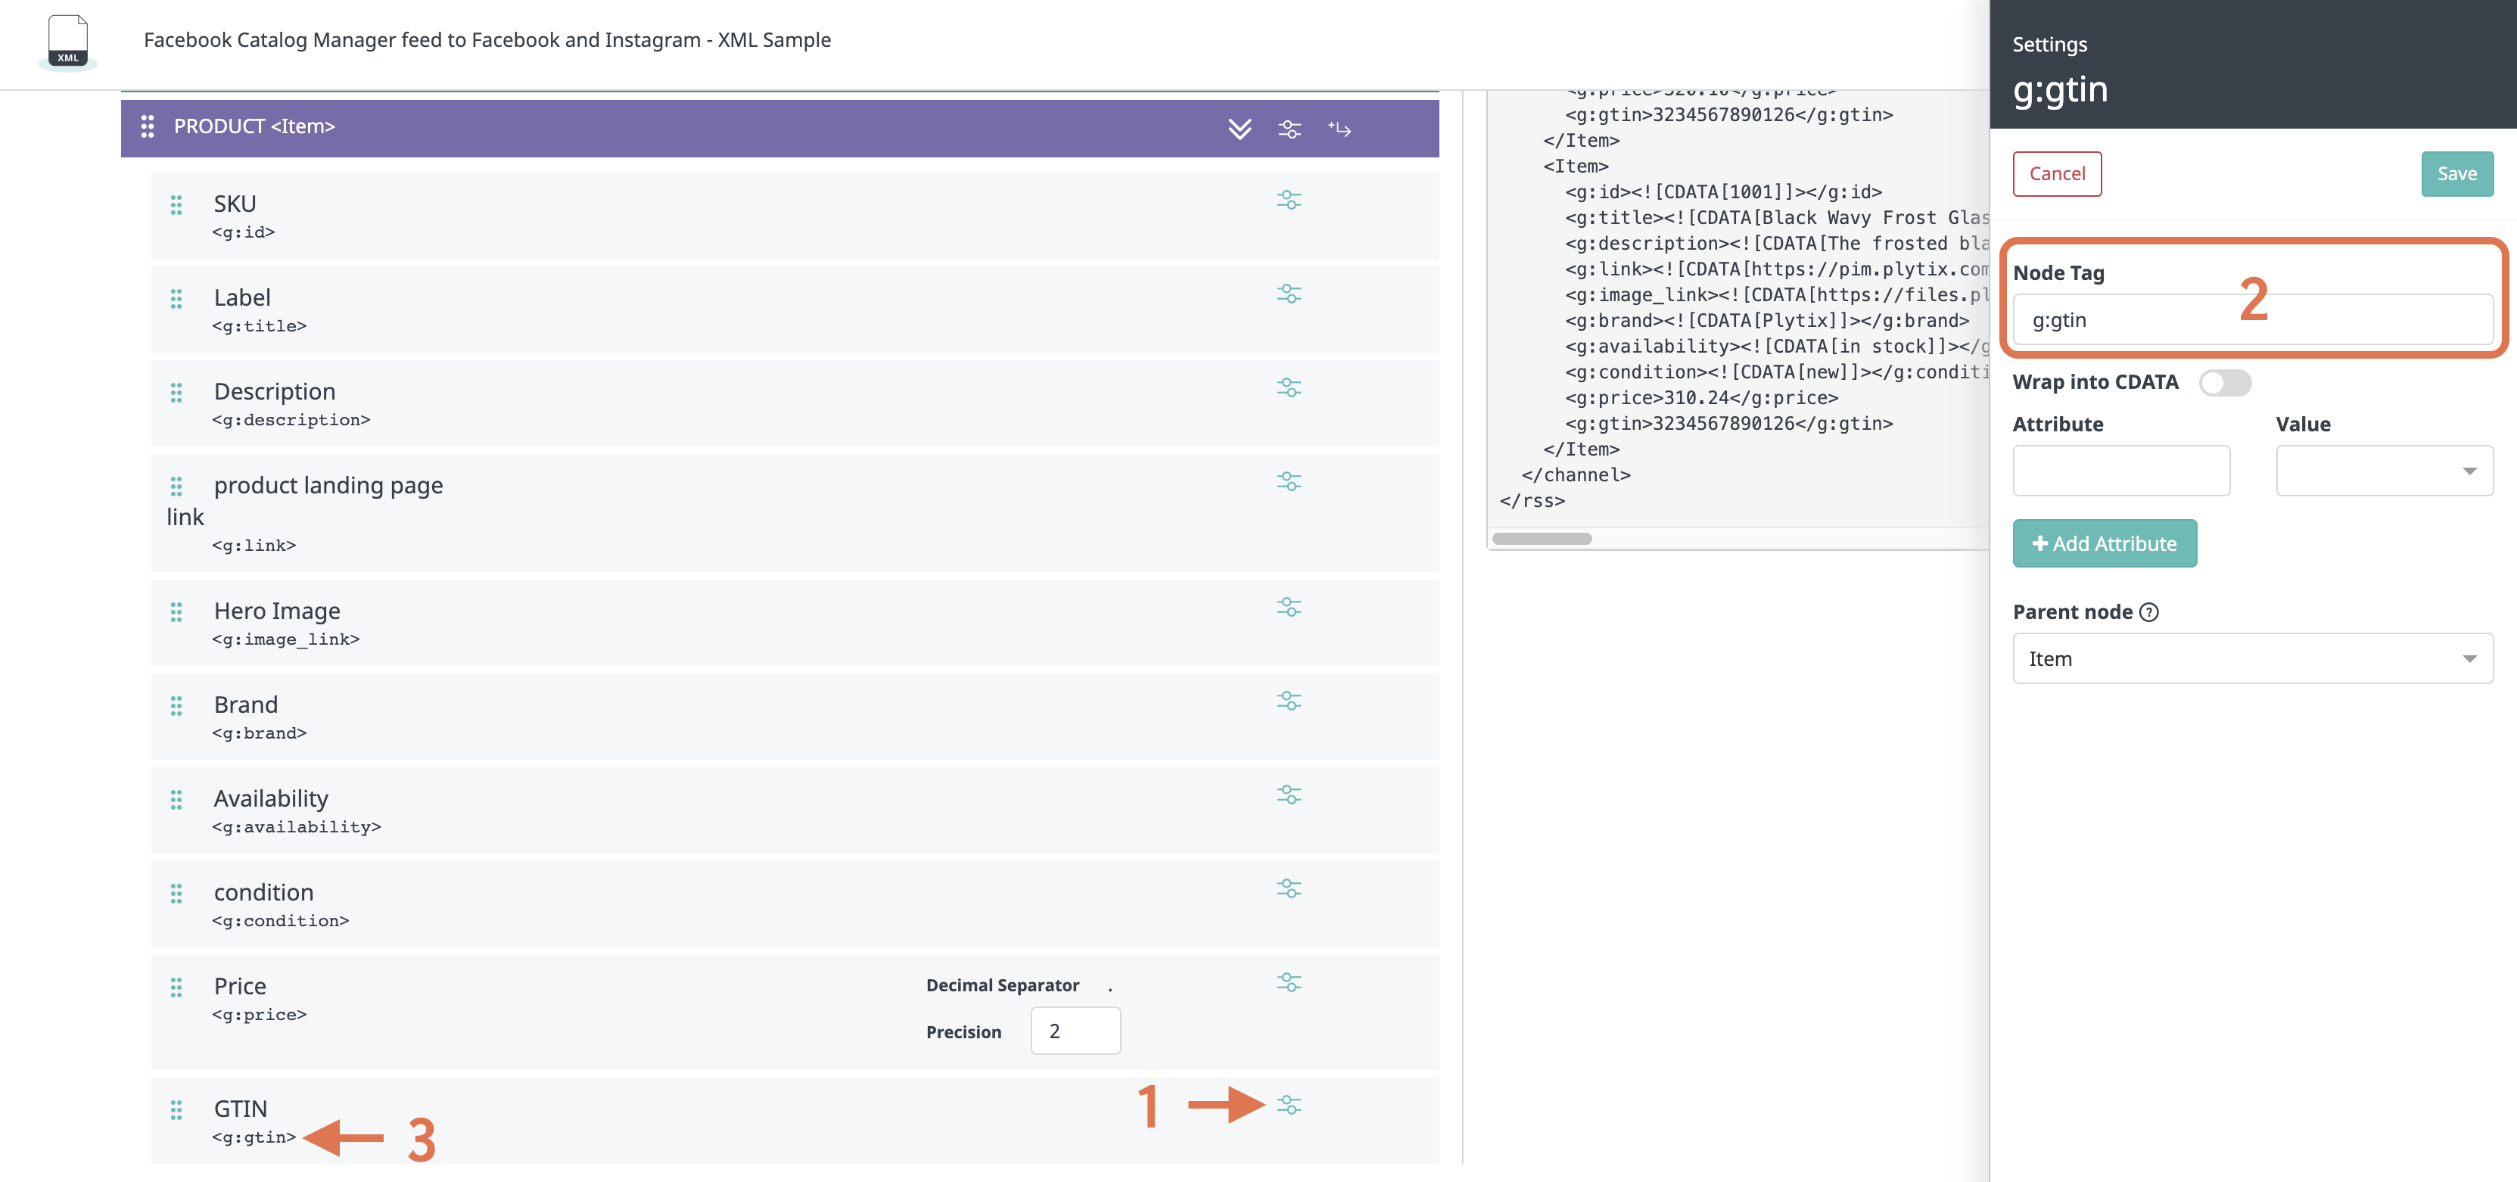This screenshot has width=2517, height=1182.
Task: Click the closing </channel> line in preview
Action: pos(1575,474)
